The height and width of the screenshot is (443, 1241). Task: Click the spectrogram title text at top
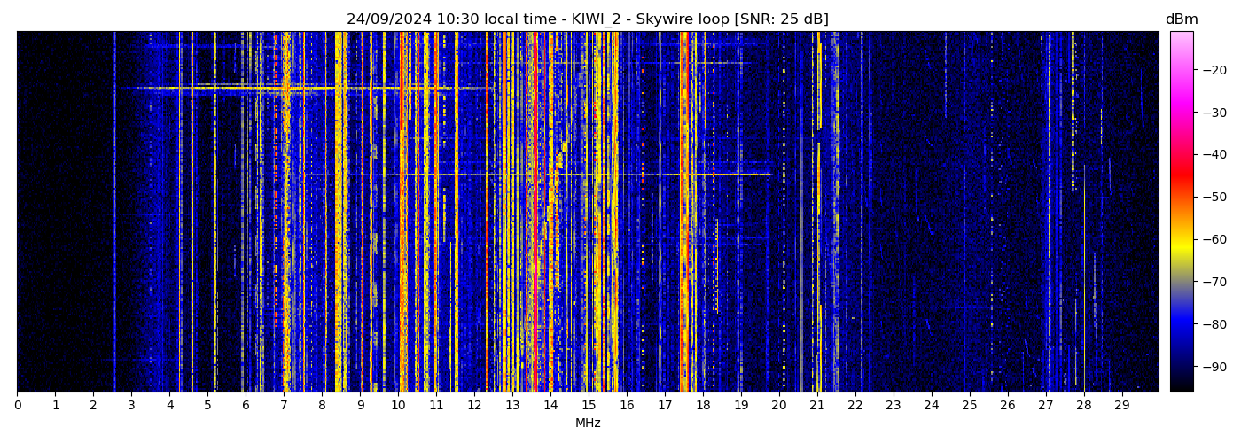[x=587, y=19]
